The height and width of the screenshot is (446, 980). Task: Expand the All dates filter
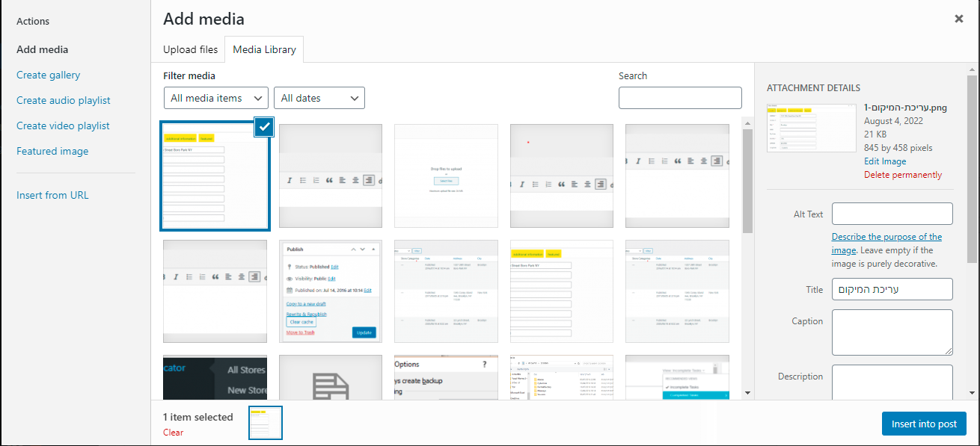click(x=319, y=98)
